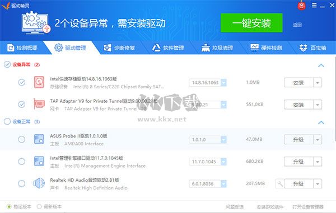Click the Intel(R) Management Engine Interface description
Image resolution: width=336 pixels, height=213 pixels.
(105, 165)
